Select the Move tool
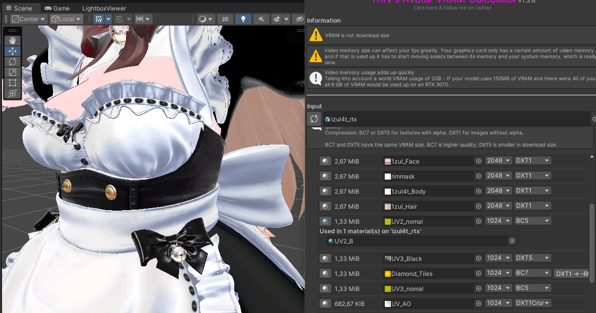The height and width of the screenshot is (313, 596). click(13, 51)
